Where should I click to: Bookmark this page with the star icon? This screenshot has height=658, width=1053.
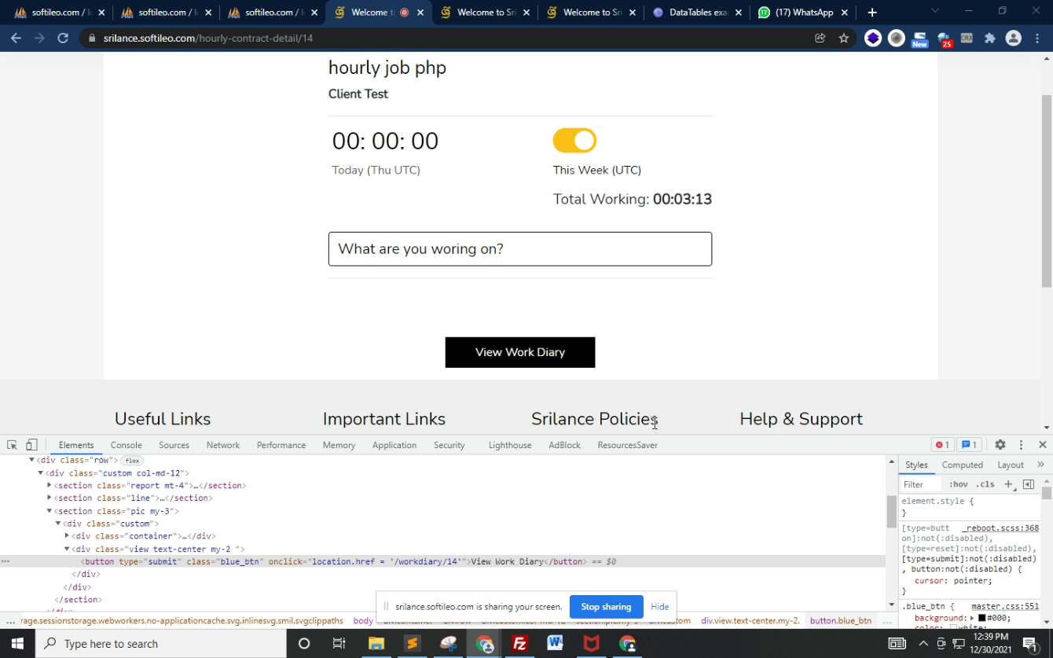point(843,38)
